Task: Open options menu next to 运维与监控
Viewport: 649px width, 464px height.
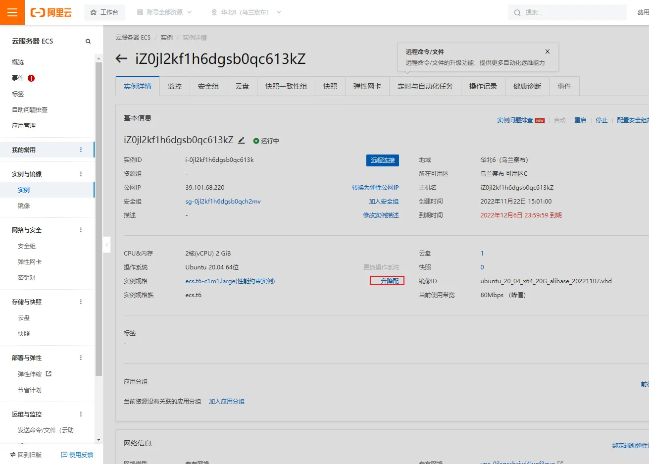Action: point(81,414)
